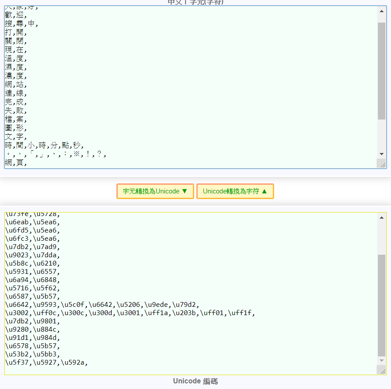
Task: Click the line 網,站, in the top textarea
Action: coord(16,84)
